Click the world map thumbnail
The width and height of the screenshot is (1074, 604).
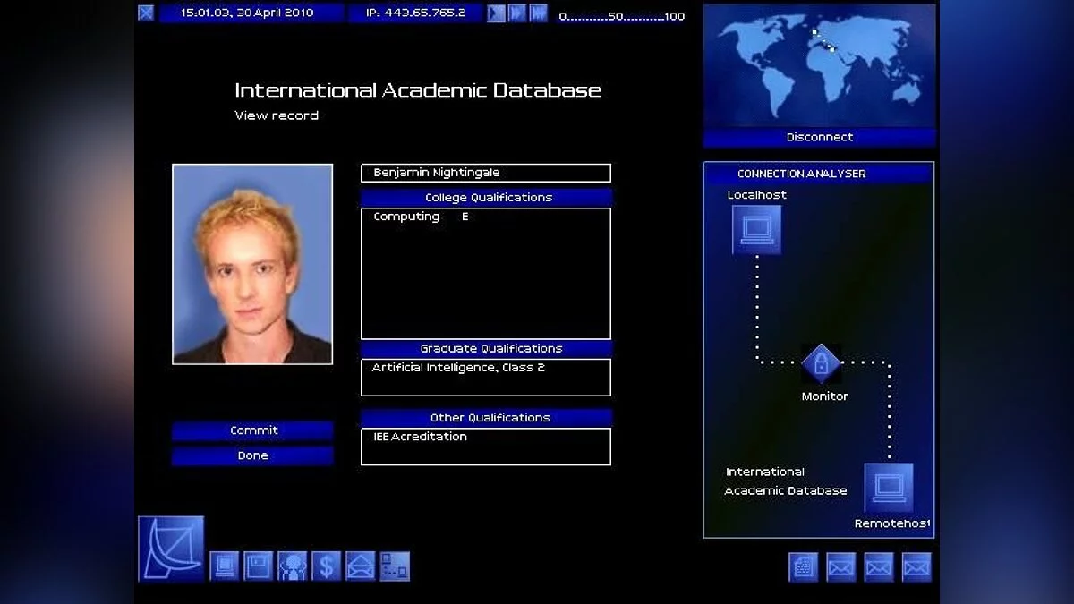(819, 64)
